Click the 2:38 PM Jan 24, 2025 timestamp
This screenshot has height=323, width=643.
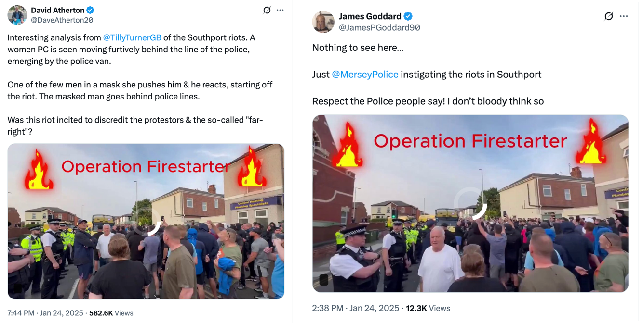pos(356,308)
